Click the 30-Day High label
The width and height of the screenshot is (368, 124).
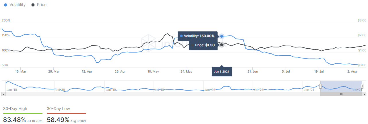(x=15, y=109)
